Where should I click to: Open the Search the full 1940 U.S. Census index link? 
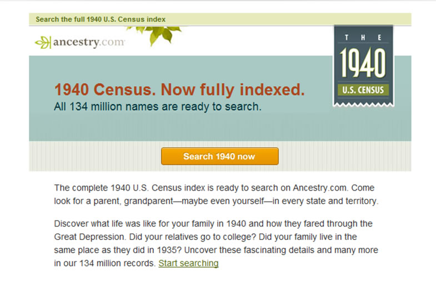[x=101, y=19]
